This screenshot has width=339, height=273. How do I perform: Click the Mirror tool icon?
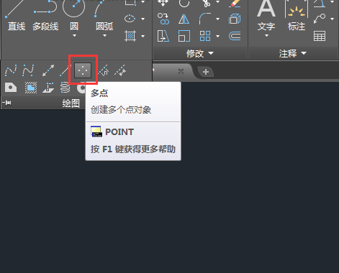[x=184, y=19]
